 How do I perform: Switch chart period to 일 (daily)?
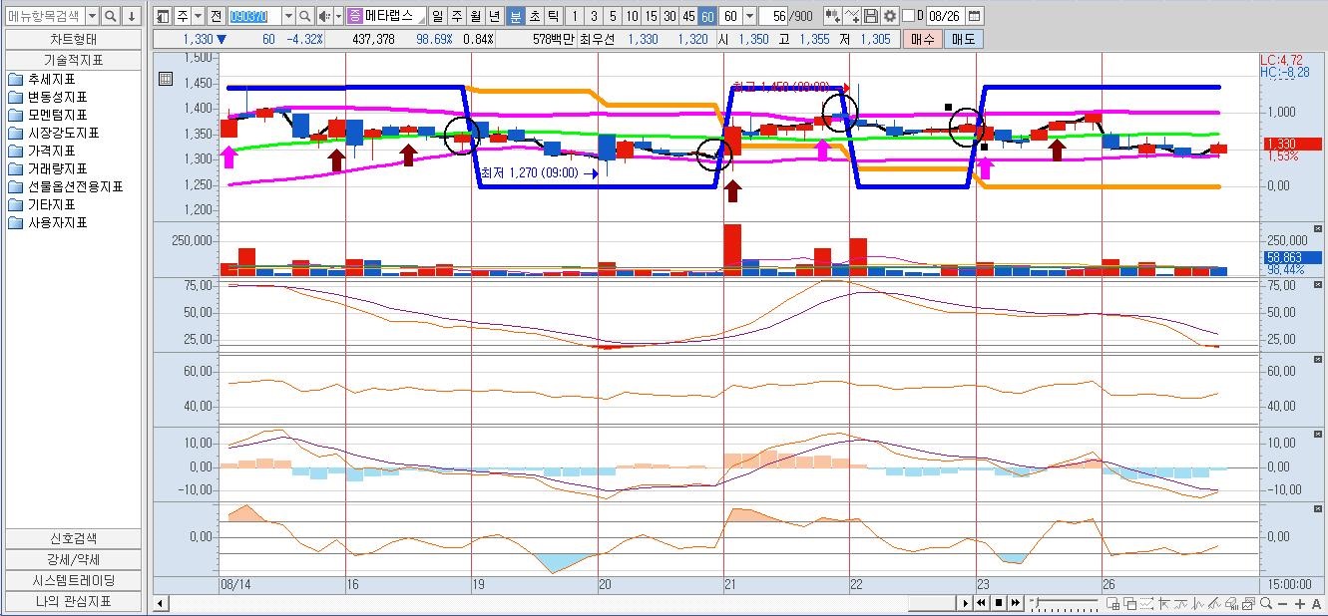(x=438, y=16)
